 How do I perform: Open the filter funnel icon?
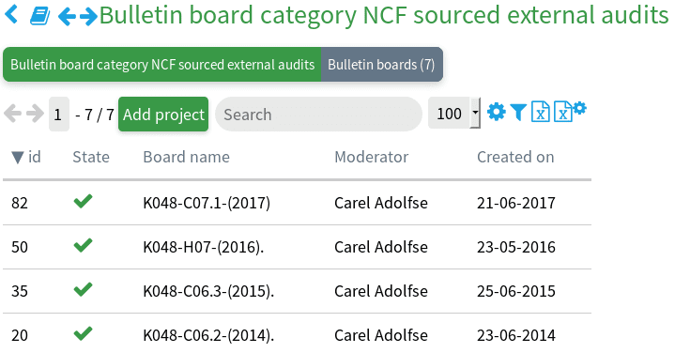tap(518, 113)
